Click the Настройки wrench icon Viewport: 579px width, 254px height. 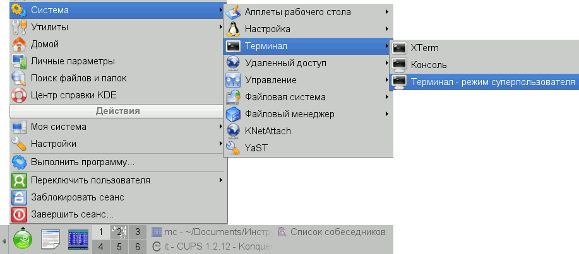pyautogui.click(x=19, y=144)
